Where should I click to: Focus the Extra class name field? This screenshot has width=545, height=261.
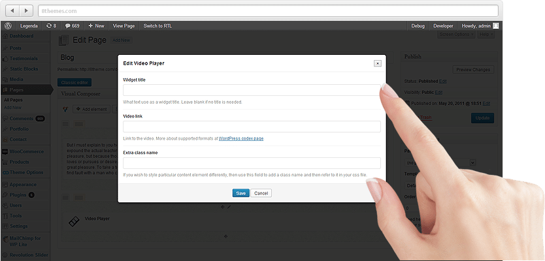click(252, 163)
